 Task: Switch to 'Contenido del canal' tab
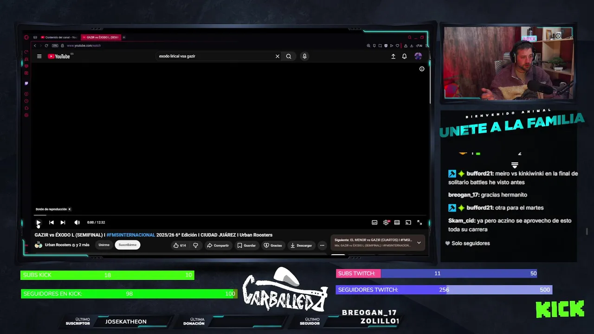tap(59, 37)
